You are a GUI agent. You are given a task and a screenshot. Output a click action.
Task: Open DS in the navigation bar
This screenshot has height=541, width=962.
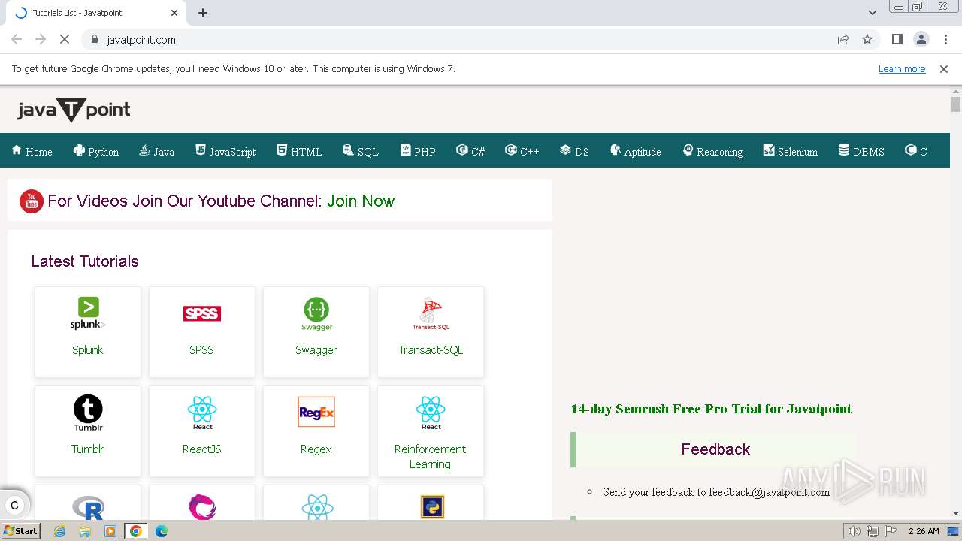[574, 151]
